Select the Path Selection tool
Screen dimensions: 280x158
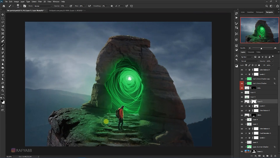[x=3, y=79]
